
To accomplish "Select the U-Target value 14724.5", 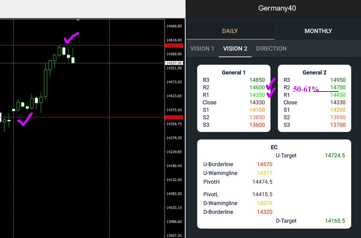I will pyautogui.click(x=335, y=155).
